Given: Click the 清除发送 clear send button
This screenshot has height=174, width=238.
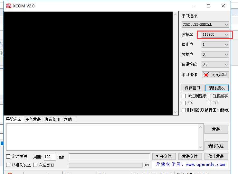Looking at the screenshot, I should (216, 146).
